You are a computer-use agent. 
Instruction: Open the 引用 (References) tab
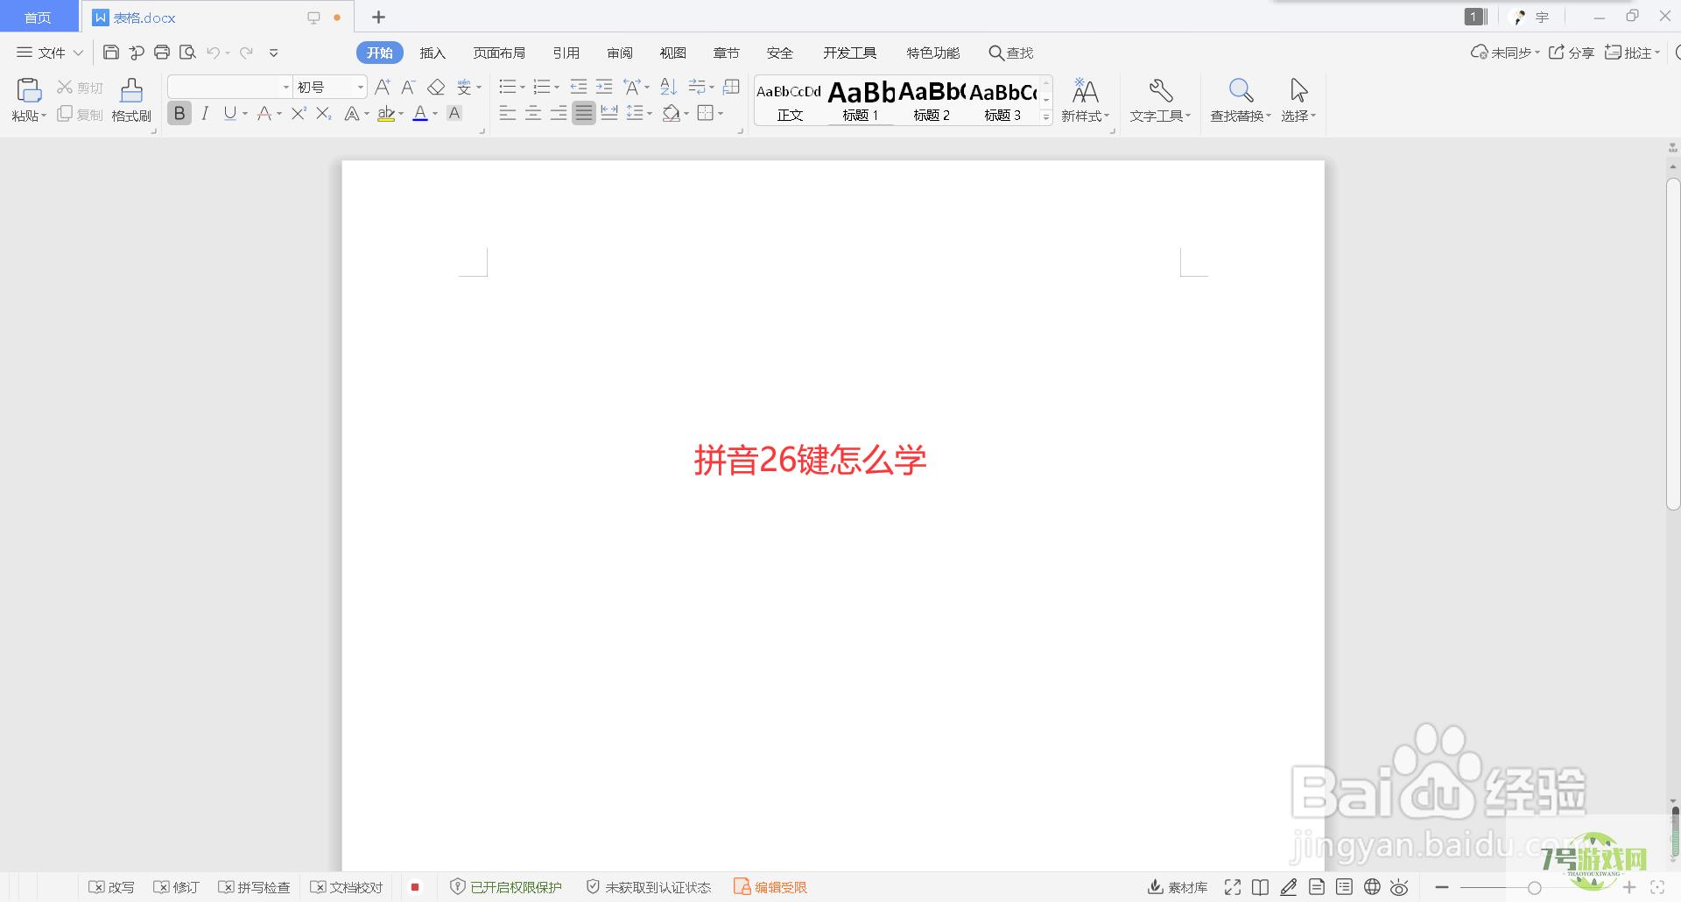pyautogui.click(x=566, y=53)
